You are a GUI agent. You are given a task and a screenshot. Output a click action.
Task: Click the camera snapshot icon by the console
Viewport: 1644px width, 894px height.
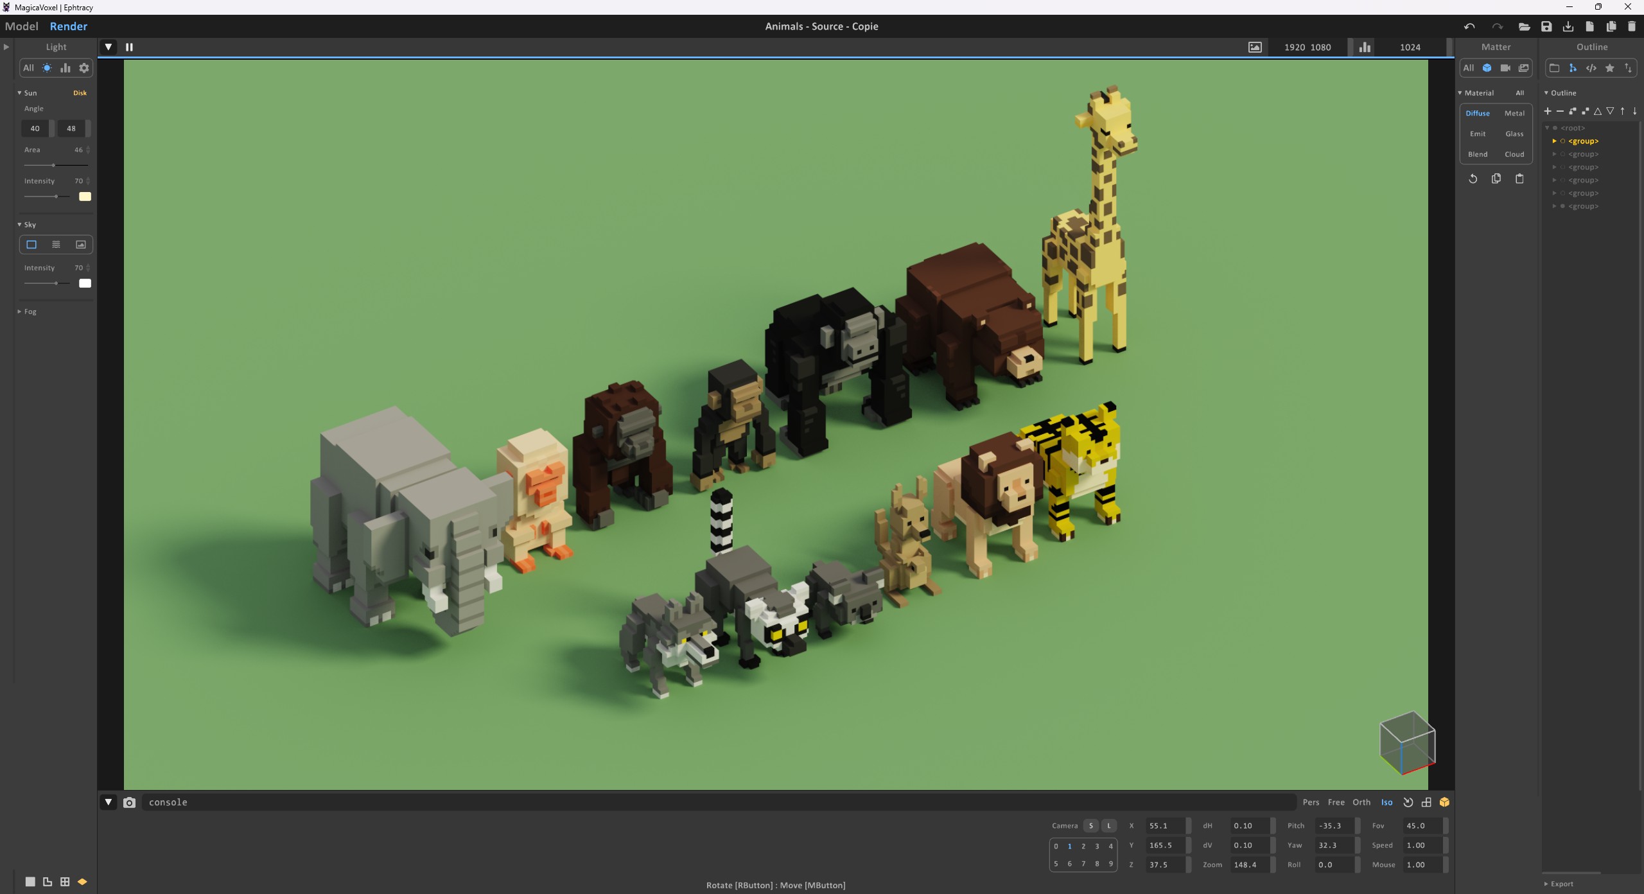[129, 802]
